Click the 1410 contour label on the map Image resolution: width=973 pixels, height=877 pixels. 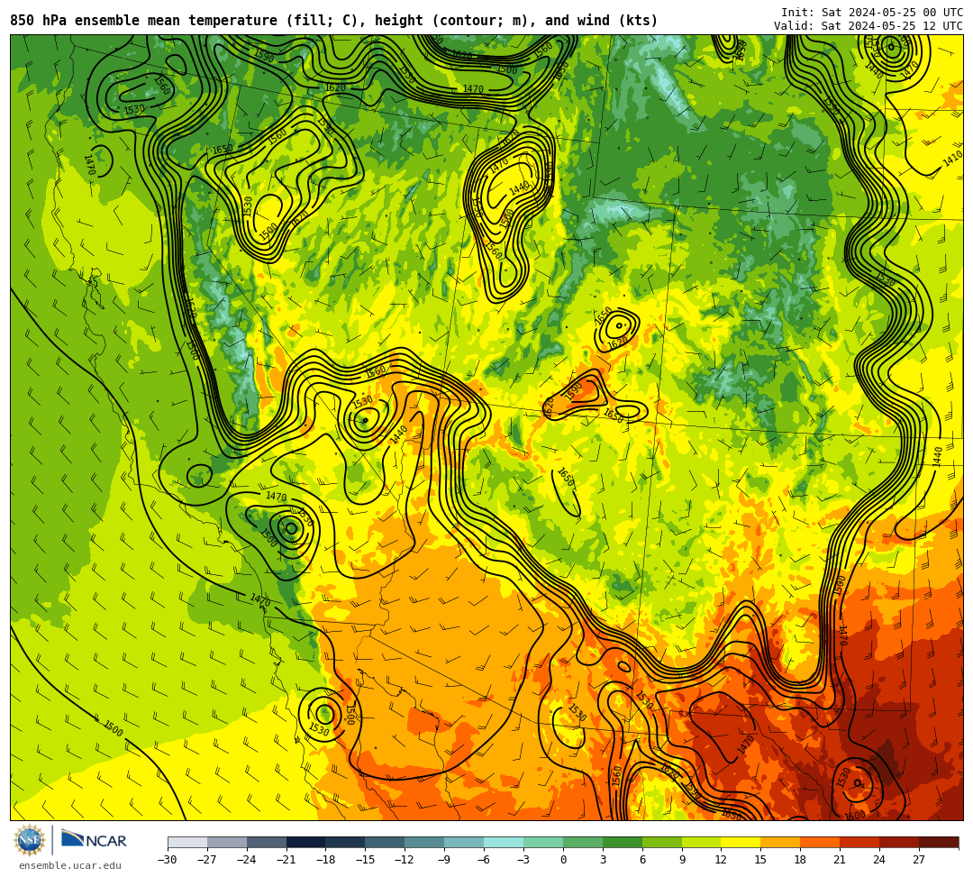[x=953, y=159]
